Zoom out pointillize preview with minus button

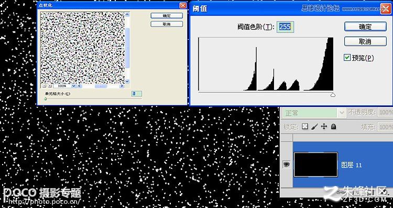point(44,86)
